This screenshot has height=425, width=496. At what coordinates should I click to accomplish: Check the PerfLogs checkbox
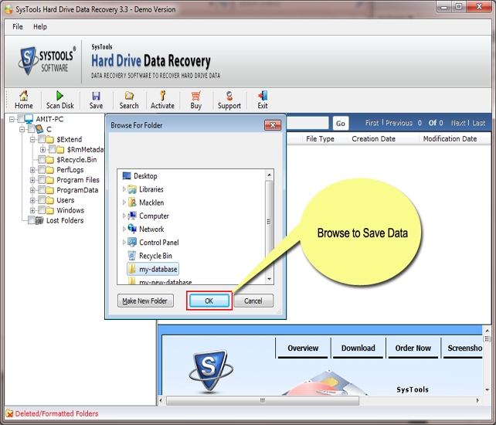(x=42, y=170)
